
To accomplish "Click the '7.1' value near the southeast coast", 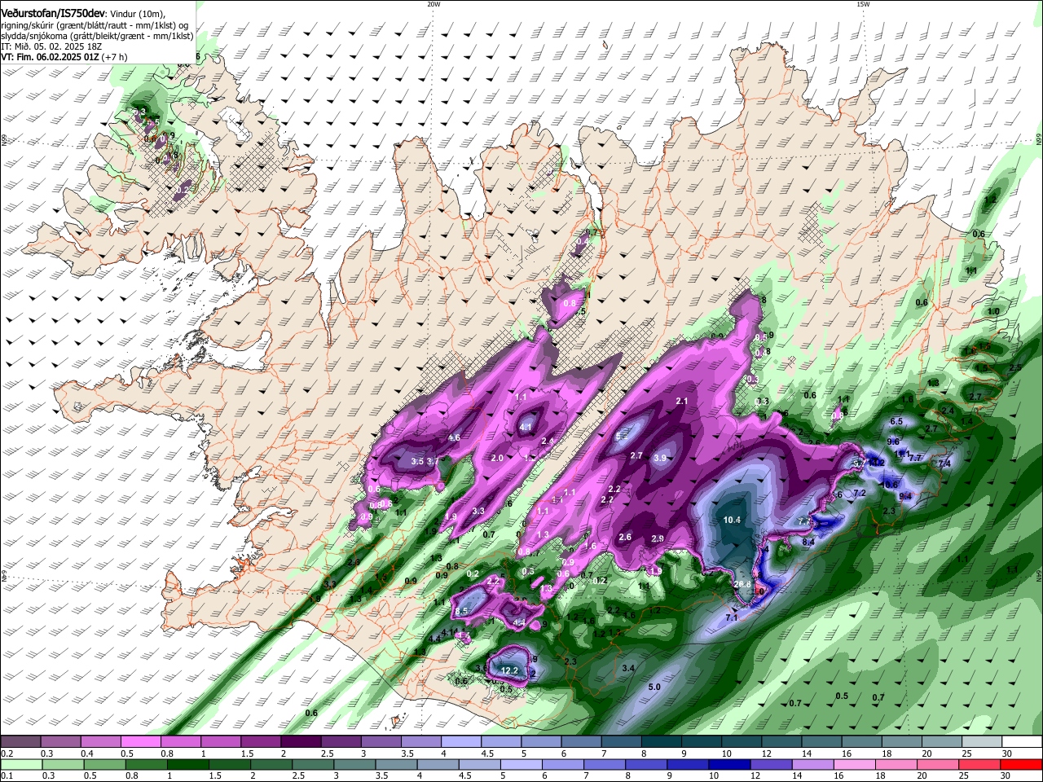I will [x=731, y=618].
